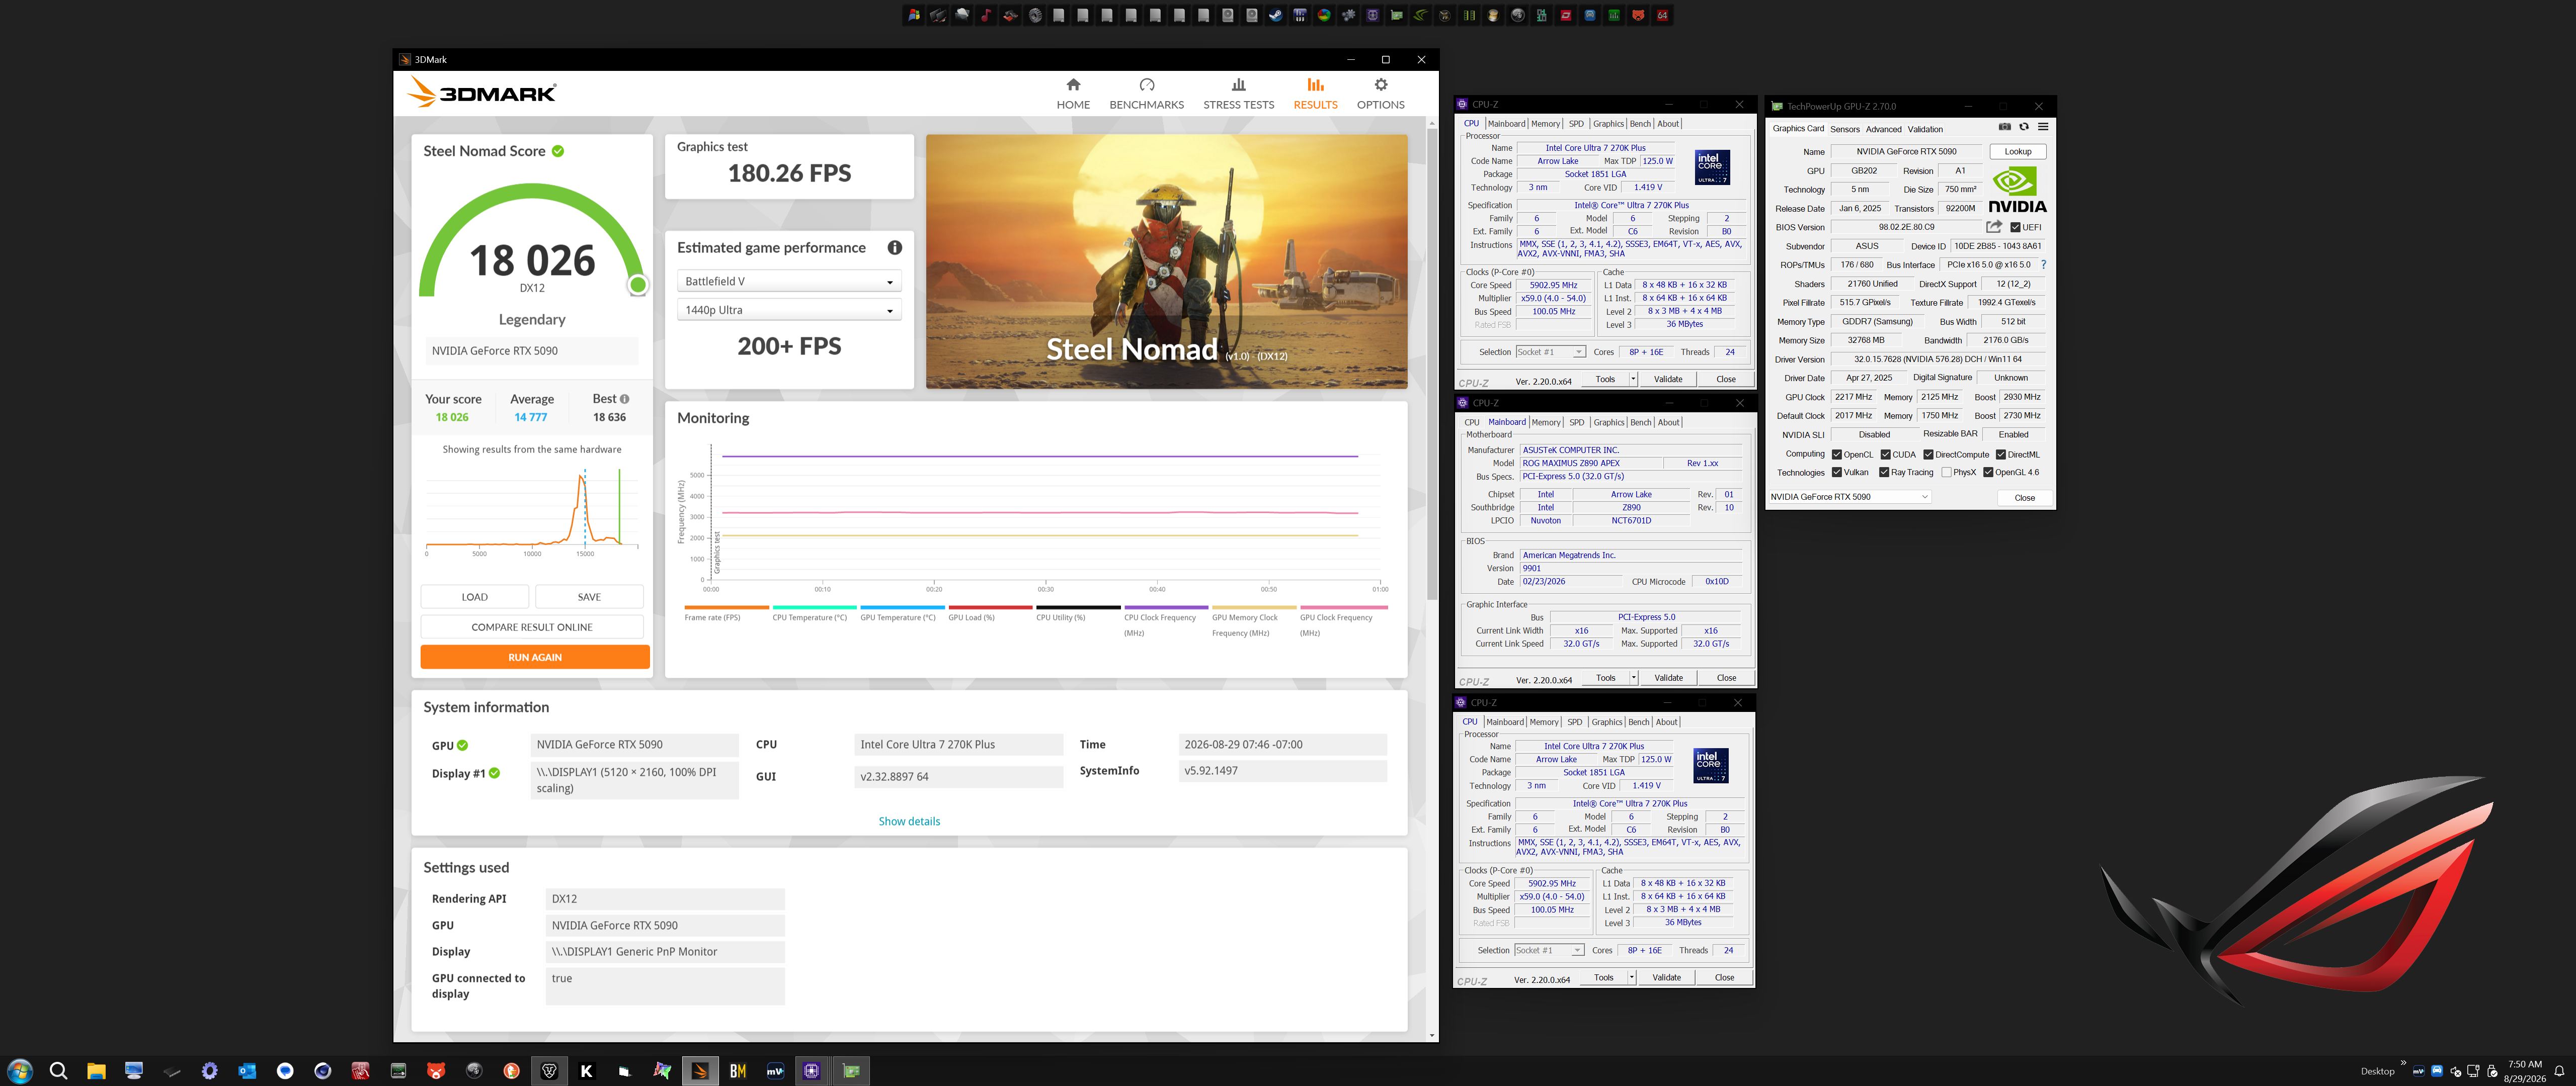Screen dimensions: 2576x1086
Task: Click the CPU-Z taskbar icon
Action: point(812,1071)
